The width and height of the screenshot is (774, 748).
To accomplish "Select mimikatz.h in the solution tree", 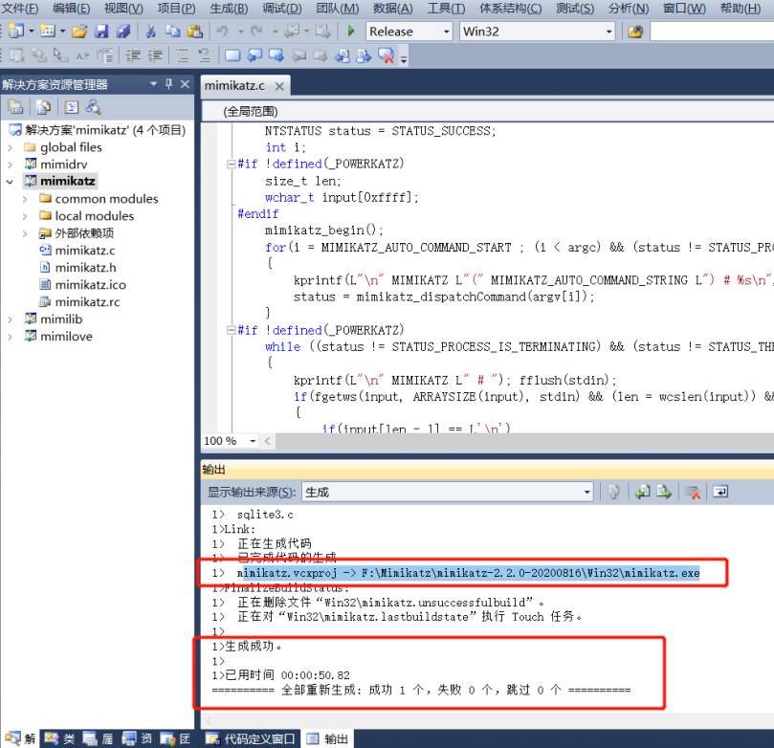I will tap(85, 268).
